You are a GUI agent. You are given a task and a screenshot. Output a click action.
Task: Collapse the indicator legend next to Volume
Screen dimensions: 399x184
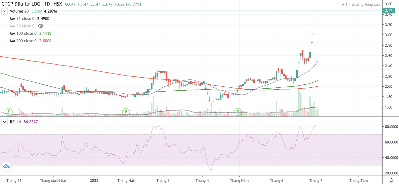pos(4,11)
